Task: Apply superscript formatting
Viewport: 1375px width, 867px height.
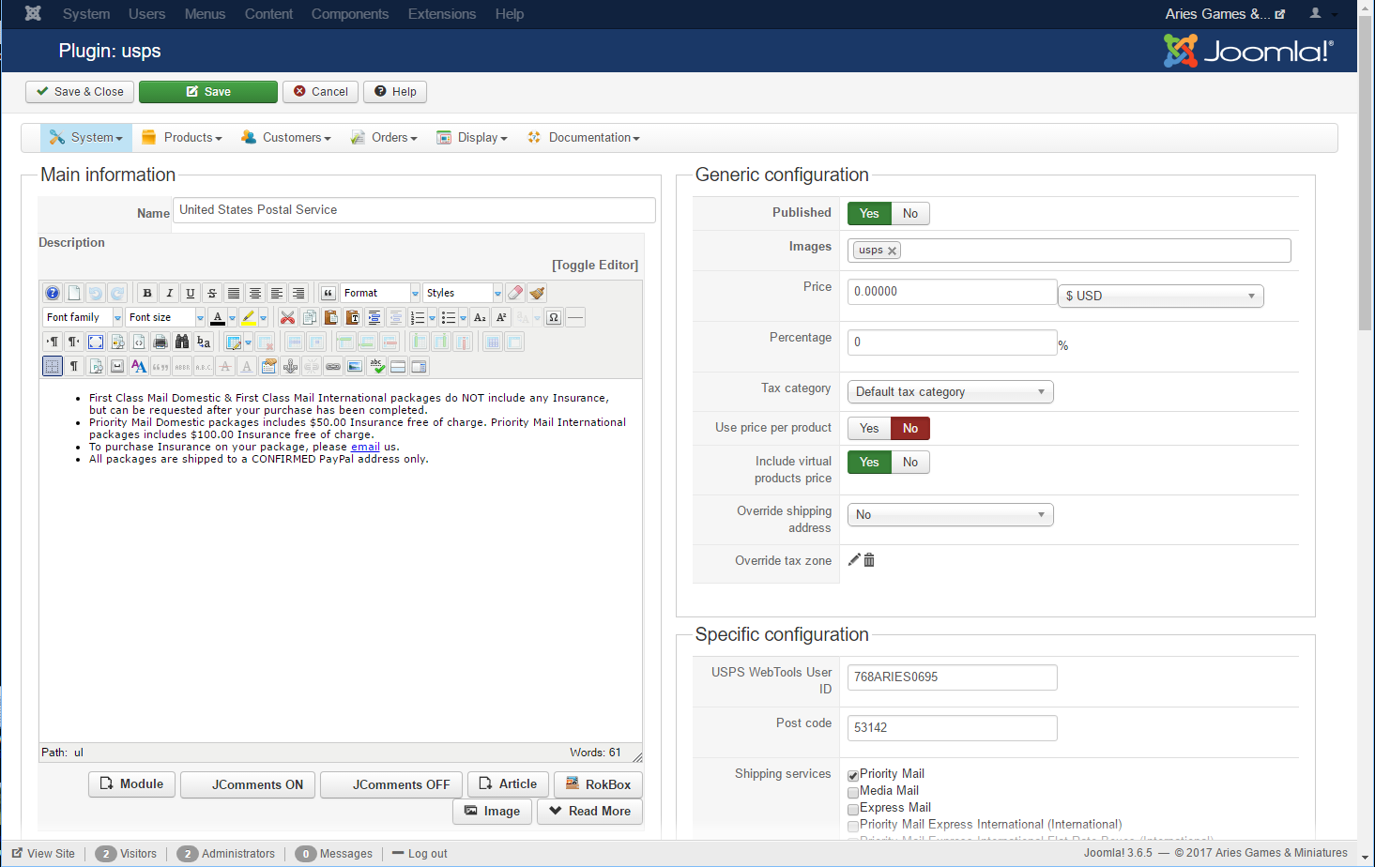Action: 501,317
